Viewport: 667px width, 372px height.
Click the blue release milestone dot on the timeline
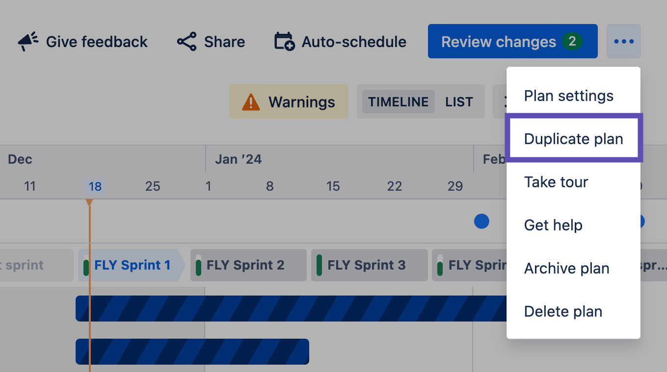481,221
